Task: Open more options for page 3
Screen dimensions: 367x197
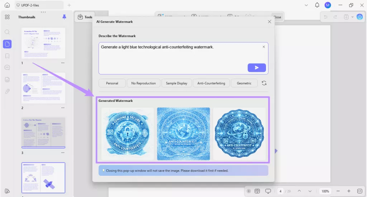Action: click(x=63, y=153)
